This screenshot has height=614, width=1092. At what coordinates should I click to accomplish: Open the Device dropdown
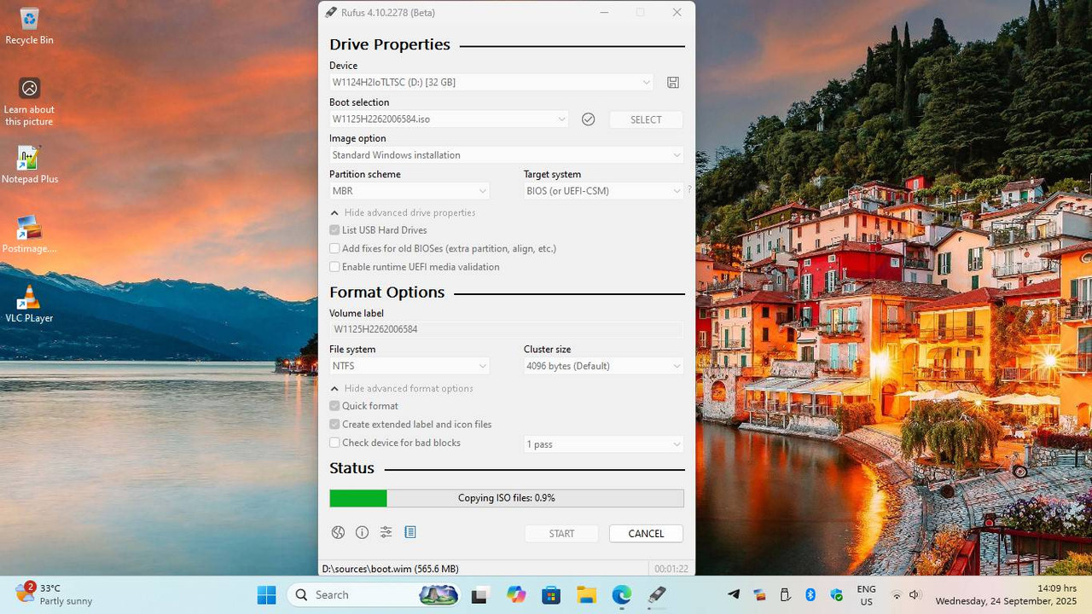coord(491,83)
